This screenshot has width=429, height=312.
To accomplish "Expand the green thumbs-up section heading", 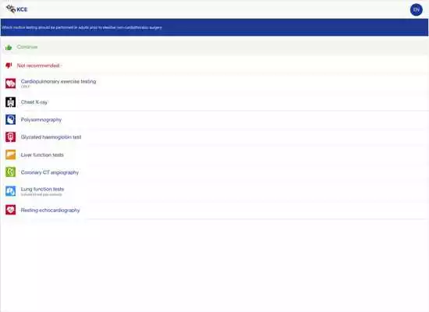I will (x=27, y=47).
